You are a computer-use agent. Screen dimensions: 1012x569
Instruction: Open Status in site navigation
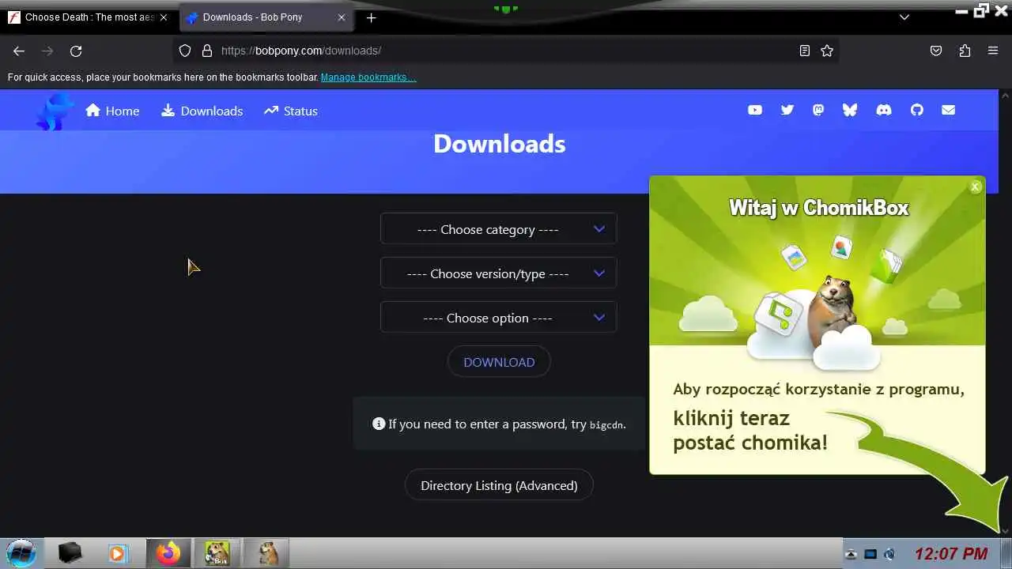point(291,111)
